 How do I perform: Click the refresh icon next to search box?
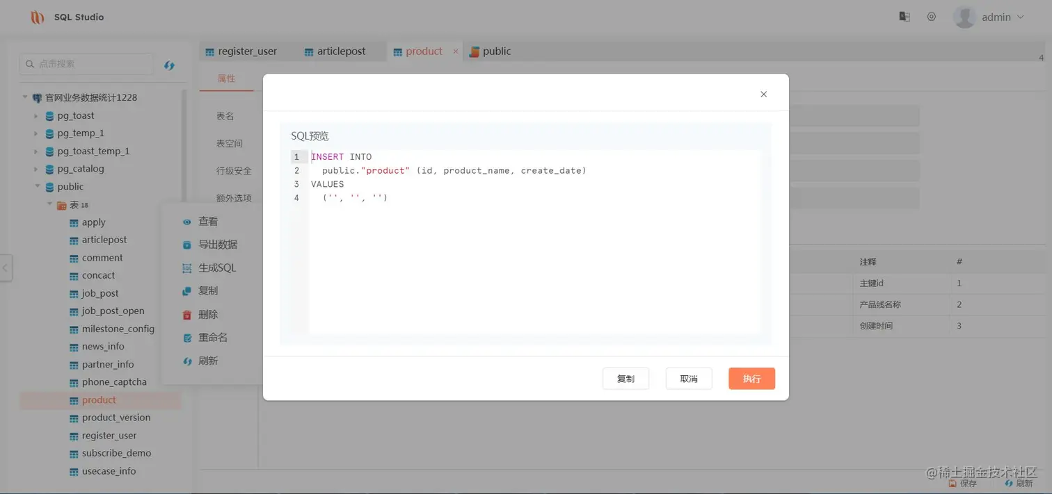click(x=169, y=65)
